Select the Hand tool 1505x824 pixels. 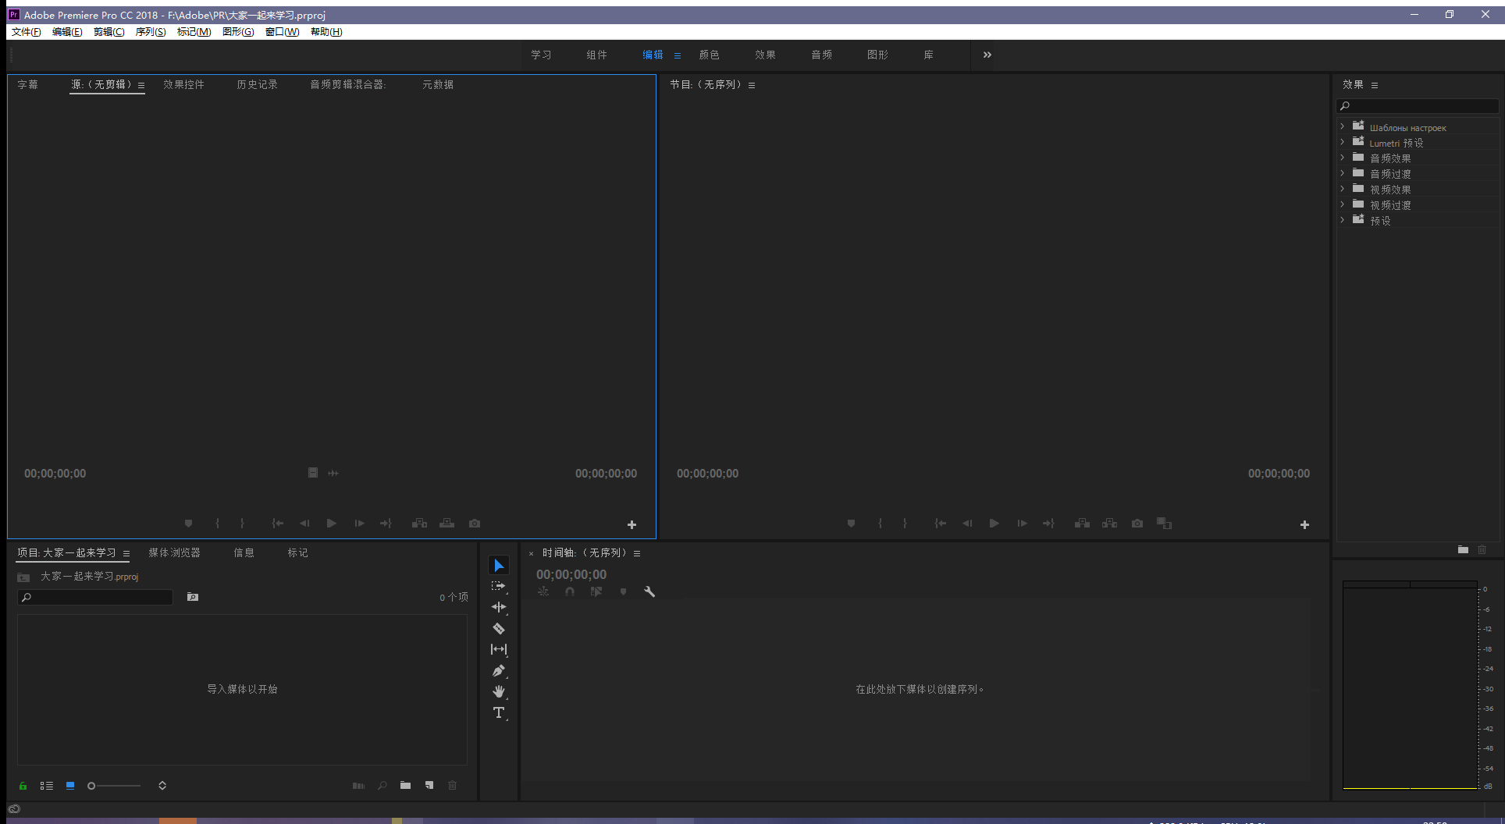499,691
